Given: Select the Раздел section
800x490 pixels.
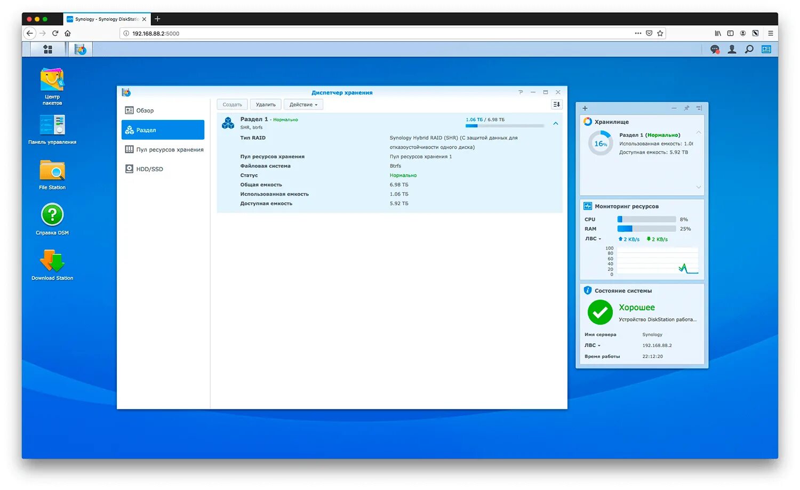Looking at the screenshot, I should (163, 130).
